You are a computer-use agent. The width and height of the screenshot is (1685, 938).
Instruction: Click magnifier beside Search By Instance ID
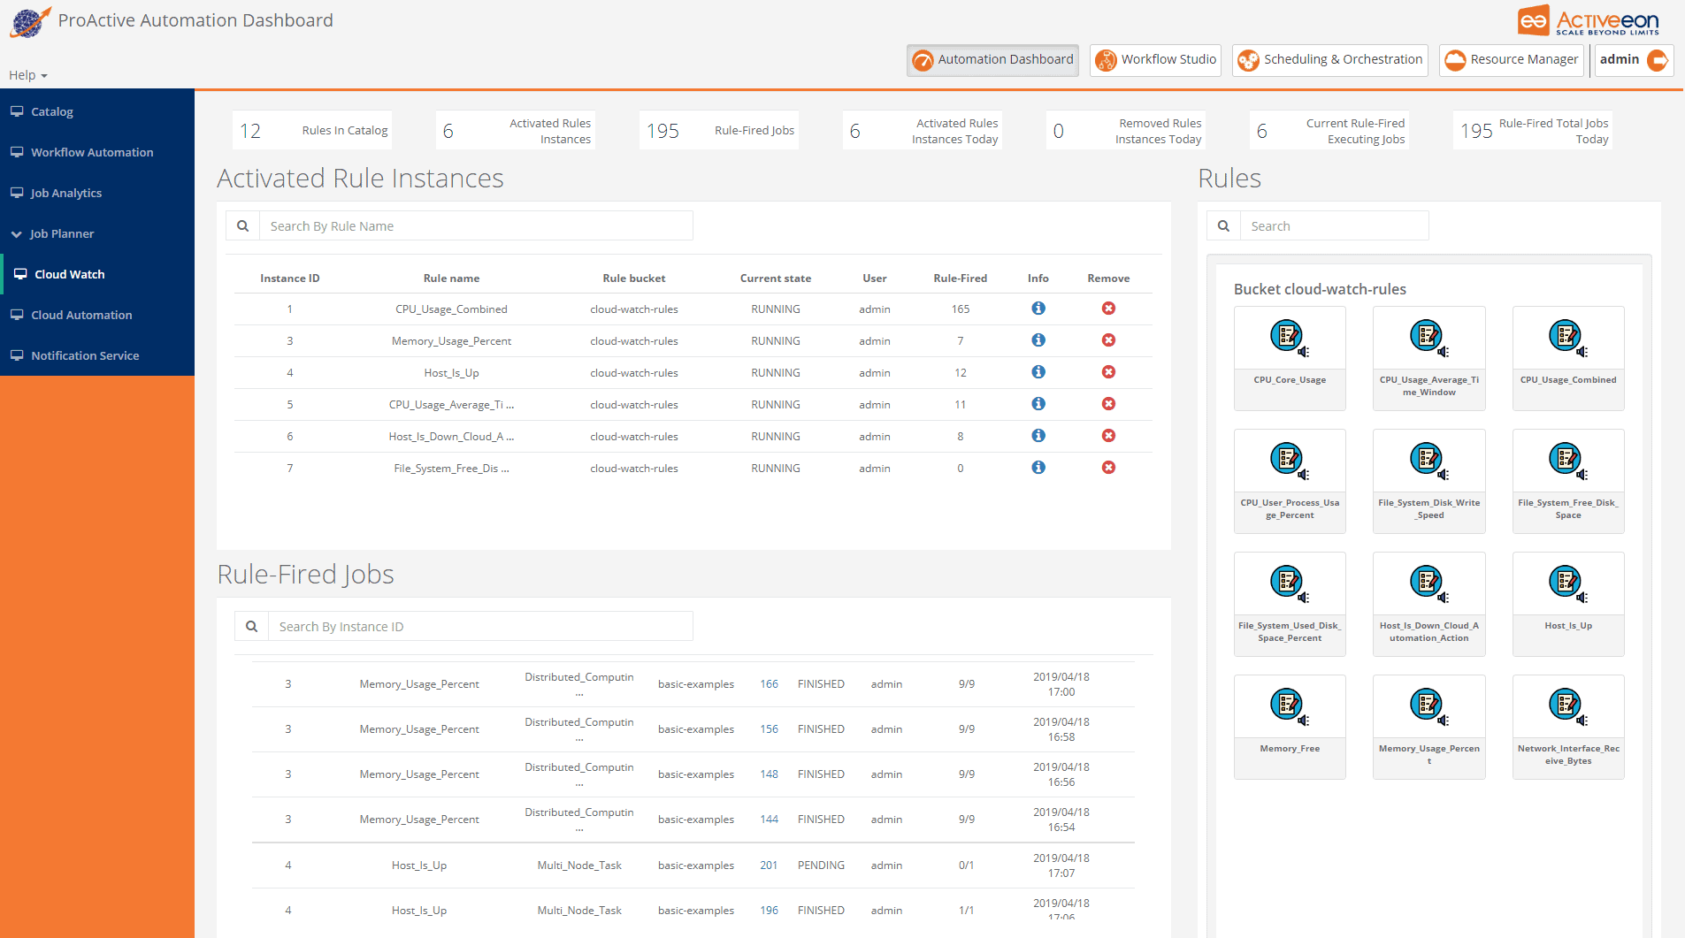(x=251, y=627)
